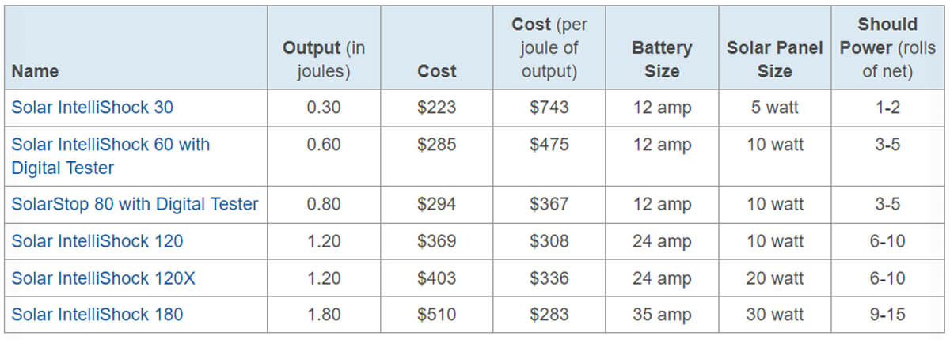Select the 9-15 rolls of net cell

point(887,315)
